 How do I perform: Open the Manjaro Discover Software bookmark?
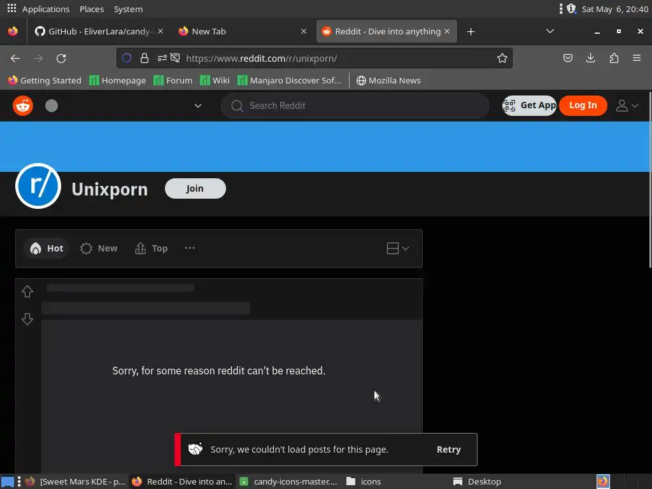click(289, 80)
